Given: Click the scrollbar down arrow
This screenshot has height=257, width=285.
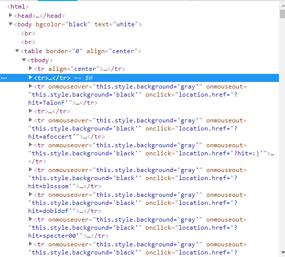Looking at the screenshot, I should (283, 252).
